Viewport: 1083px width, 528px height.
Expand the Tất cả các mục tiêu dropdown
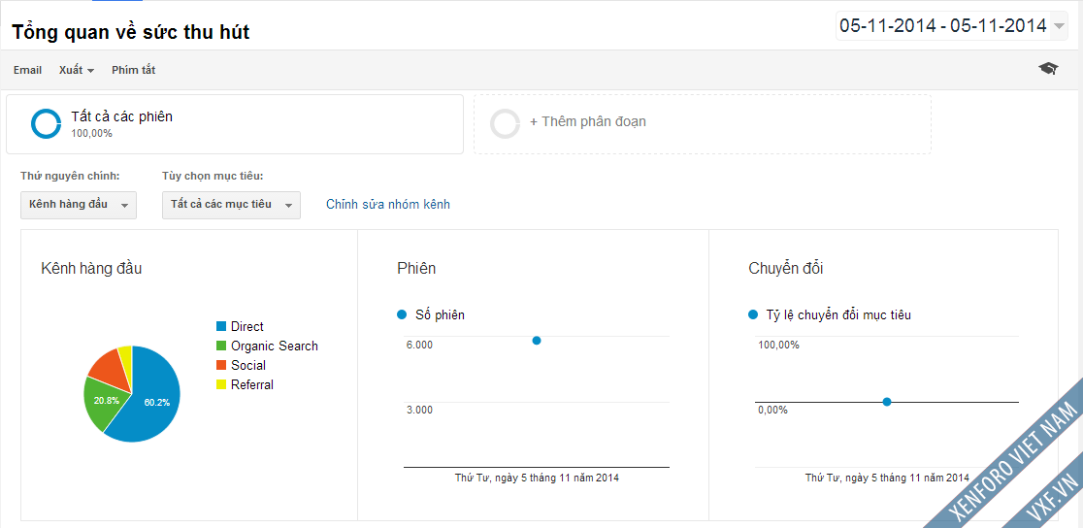(231, 205)
